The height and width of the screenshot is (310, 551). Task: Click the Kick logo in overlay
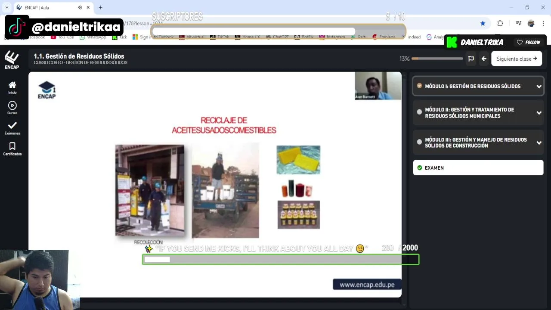click(x=452, y=42)
